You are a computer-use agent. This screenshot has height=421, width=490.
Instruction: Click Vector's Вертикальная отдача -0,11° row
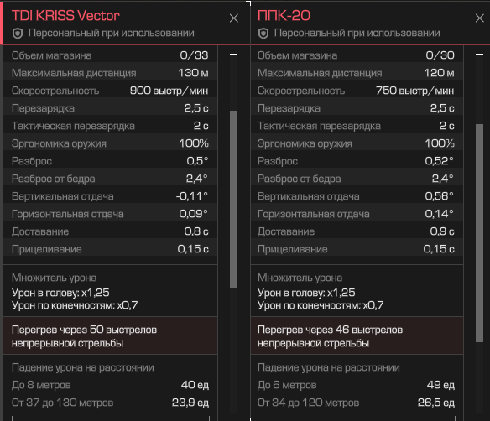(110, 196)
